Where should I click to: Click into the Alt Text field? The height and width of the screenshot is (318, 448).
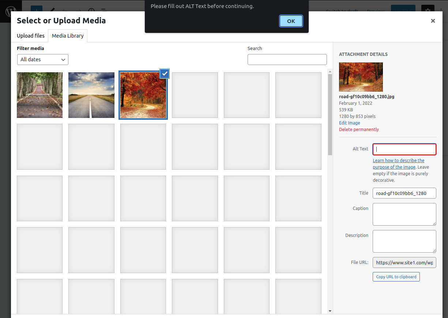click(x=404, y=149)
